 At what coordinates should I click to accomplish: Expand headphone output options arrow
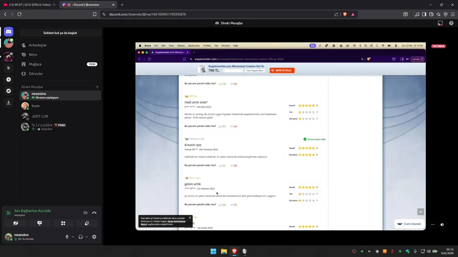[87, 237]
